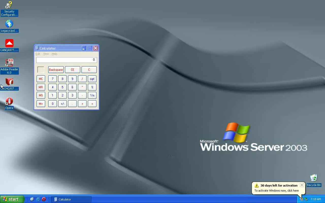Click the 3 key on Calculator
This screenshot has height=203, width=325.
pos(72,95)
